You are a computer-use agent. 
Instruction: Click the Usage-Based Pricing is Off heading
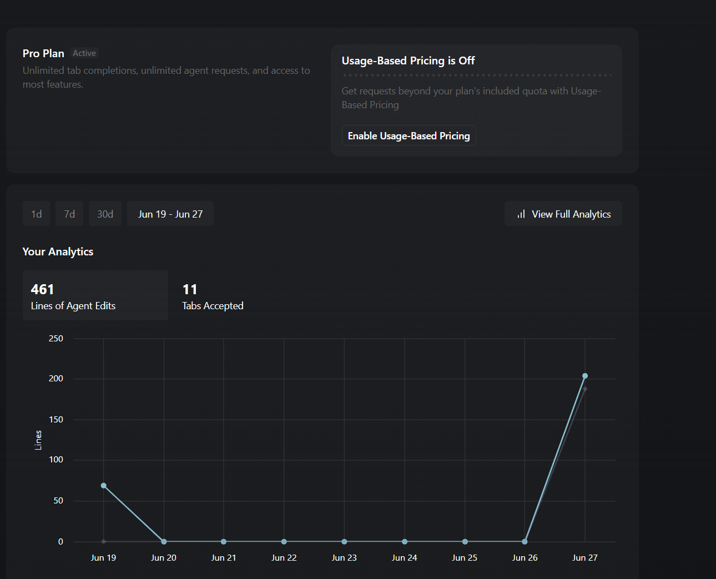(x=408, y=61)
